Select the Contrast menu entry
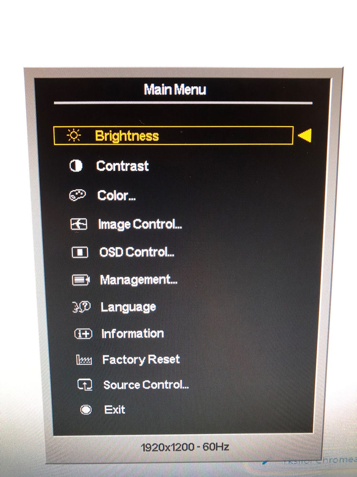The width and height of the screenshot is (357, 477). pos(122,166)
